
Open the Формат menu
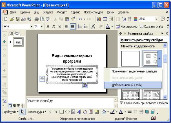[62, 12]
